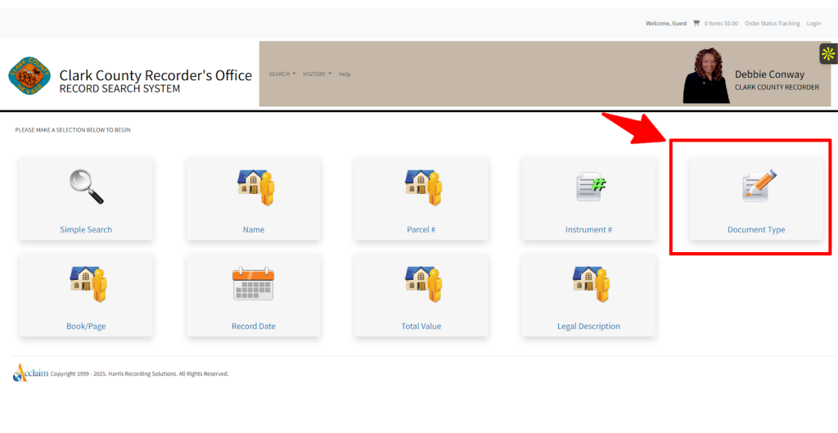838x433 pixels.
Task: Click the Instrument # document icon
Action: click(590, 187)
